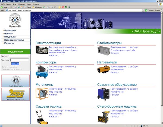Open the Сервис menu

(x=29, y=4)
